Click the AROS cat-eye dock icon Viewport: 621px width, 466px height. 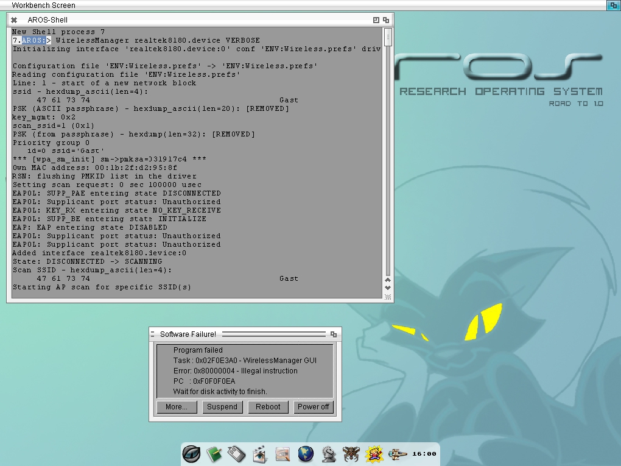[x=191, y=454]
